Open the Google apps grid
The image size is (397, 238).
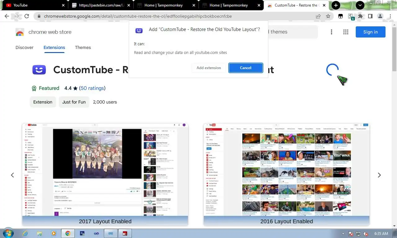[x=346, y=32]
